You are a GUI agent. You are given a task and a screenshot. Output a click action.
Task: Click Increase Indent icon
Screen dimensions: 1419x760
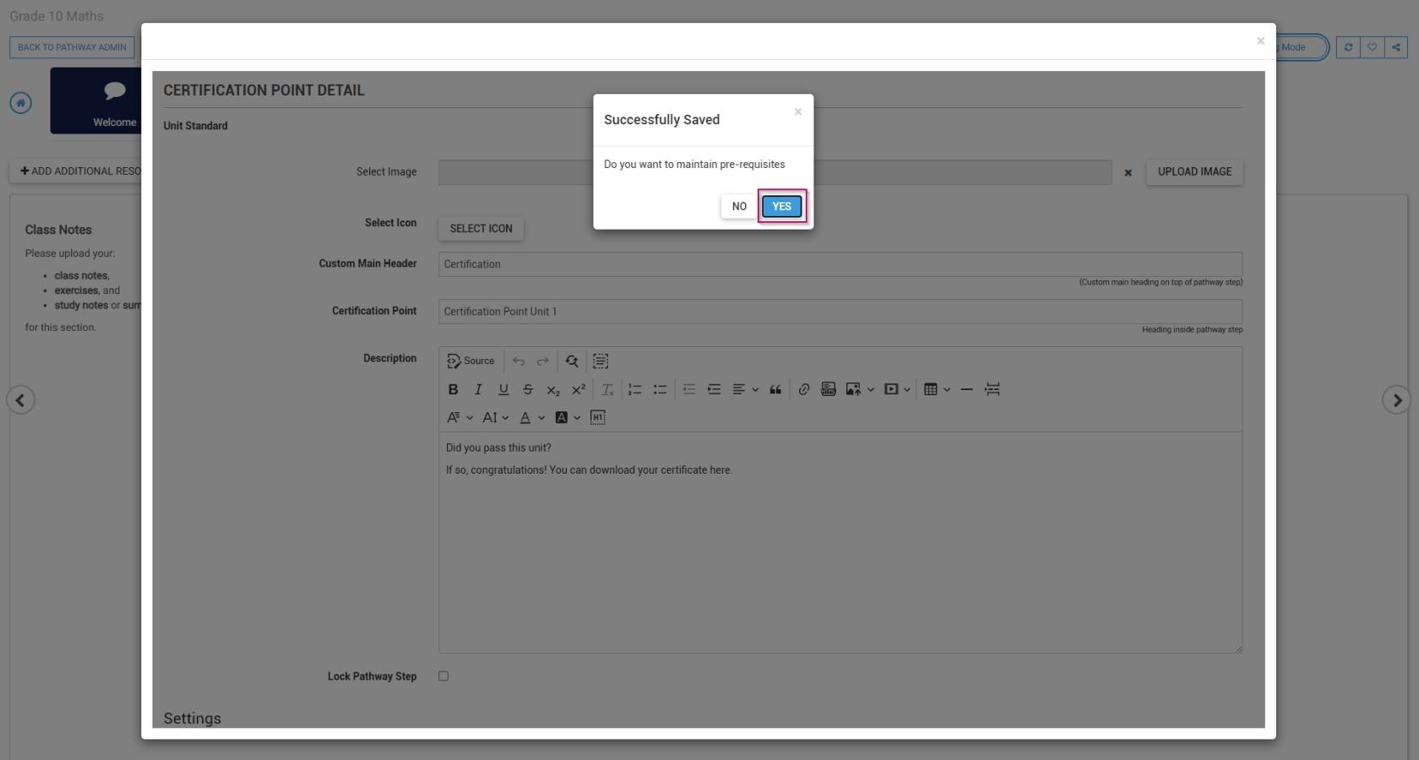pyautogui.click(x=715, y=389)
